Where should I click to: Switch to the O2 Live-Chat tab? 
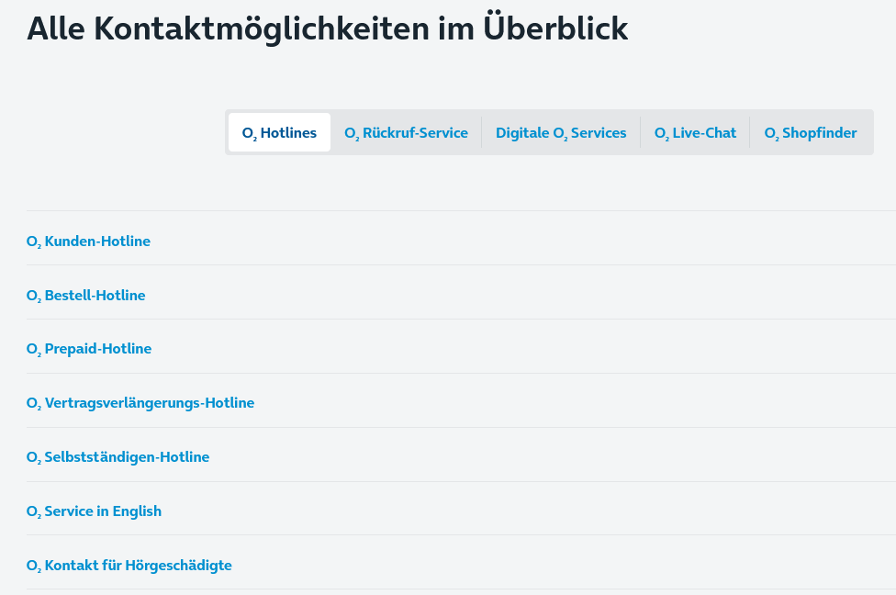tap(696, 132)
